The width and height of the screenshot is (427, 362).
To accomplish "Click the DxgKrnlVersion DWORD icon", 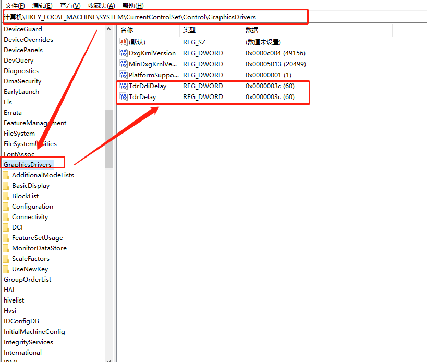I will coord(124,53).
